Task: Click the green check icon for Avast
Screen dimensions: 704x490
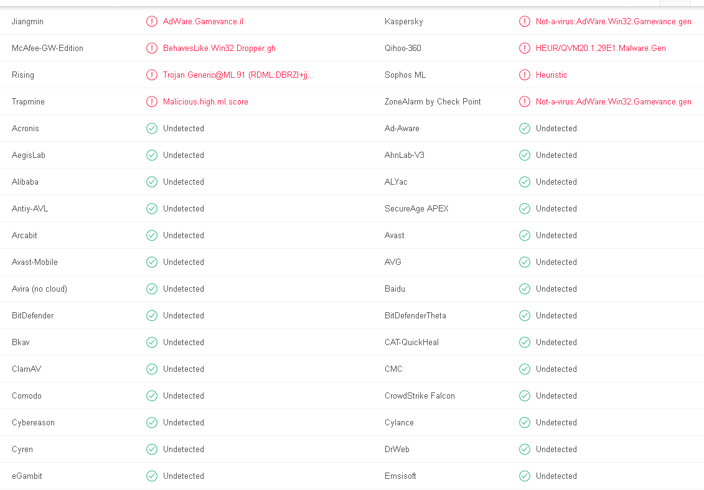Action: tap(524, 235)
